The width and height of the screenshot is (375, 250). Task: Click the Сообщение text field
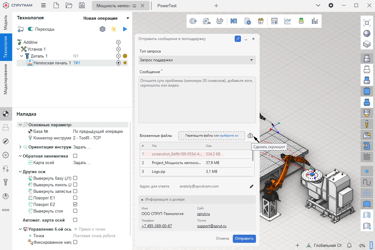(197, 99)
